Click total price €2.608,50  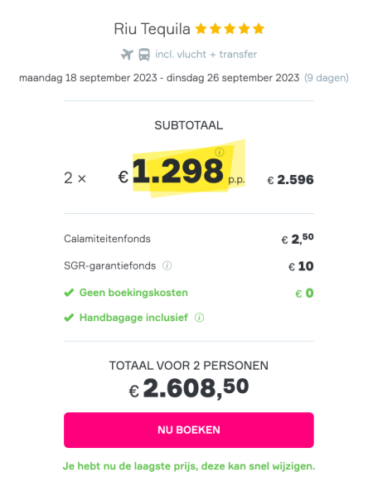[x=189, y=388]
